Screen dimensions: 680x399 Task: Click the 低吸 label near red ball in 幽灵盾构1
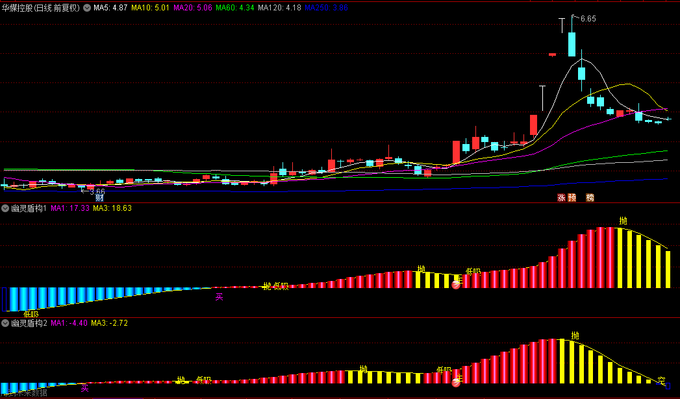(473, 272)
